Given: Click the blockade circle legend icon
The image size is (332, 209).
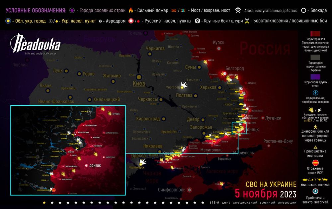Looking at the screenshot, I should pos(303,10).
